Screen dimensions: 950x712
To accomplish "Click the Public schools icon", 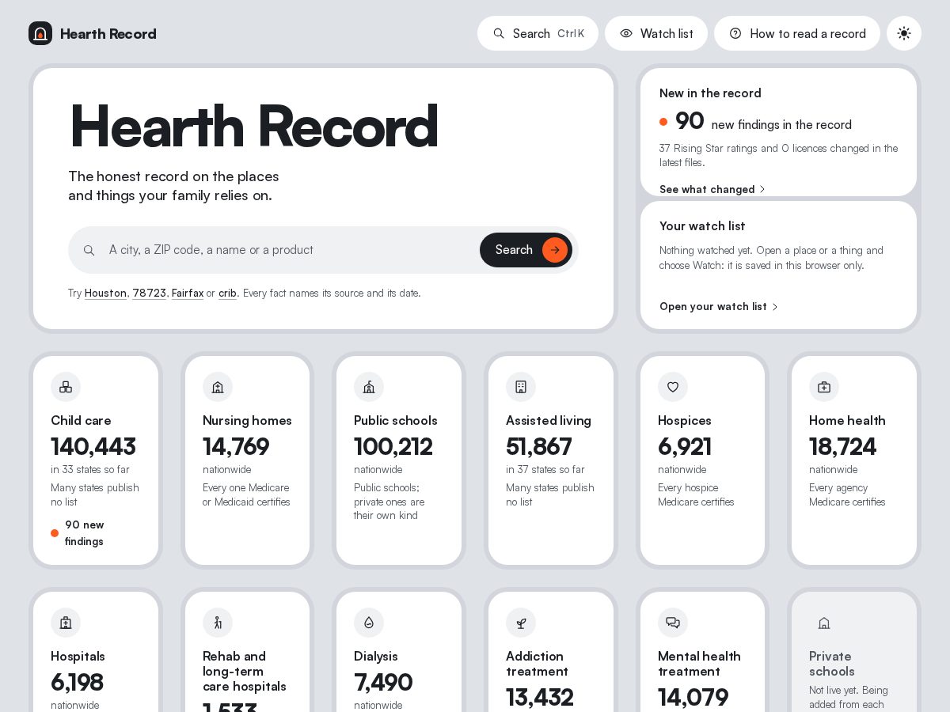I will (369, 387).
